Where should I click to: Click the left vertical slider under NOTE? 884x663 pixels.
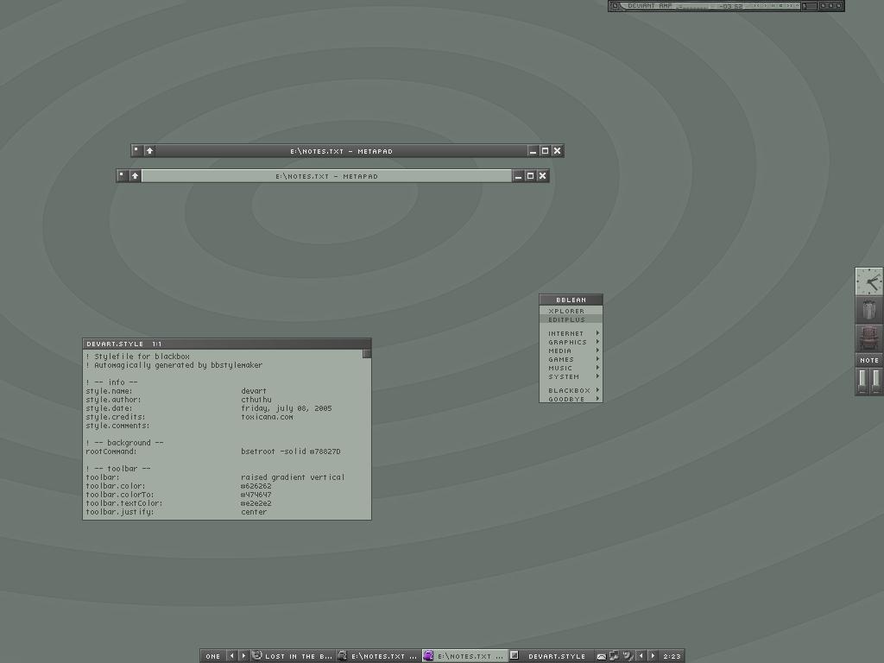tap(862, 381)
